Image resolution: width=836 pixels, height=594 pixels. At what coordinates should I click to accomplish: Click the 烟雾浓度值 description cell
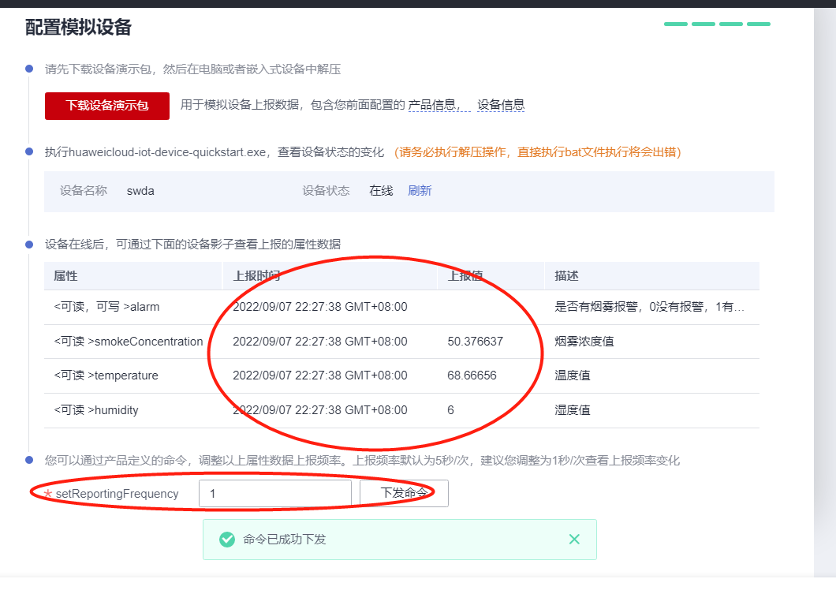pos(584,342)
